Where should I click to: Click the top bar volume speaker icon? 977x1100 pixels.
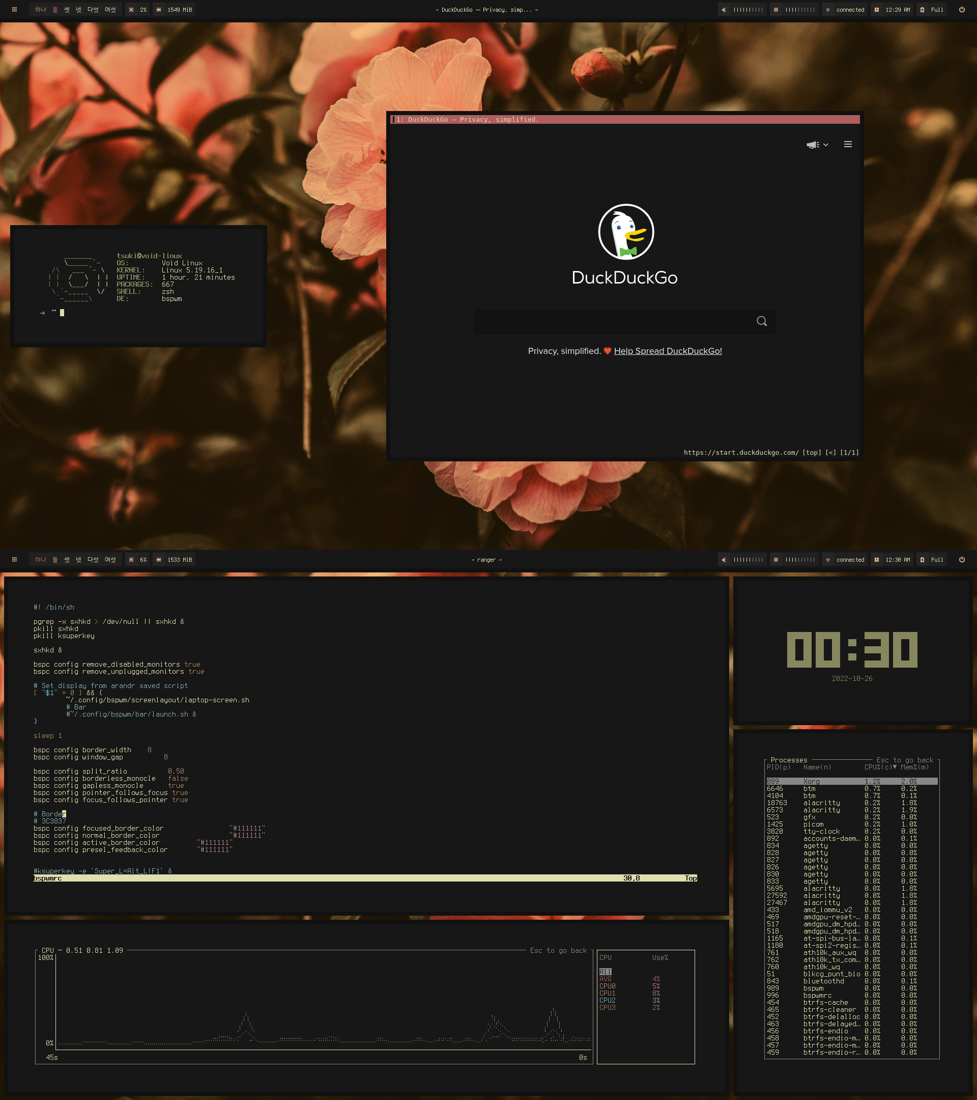(x=724, y=10)
